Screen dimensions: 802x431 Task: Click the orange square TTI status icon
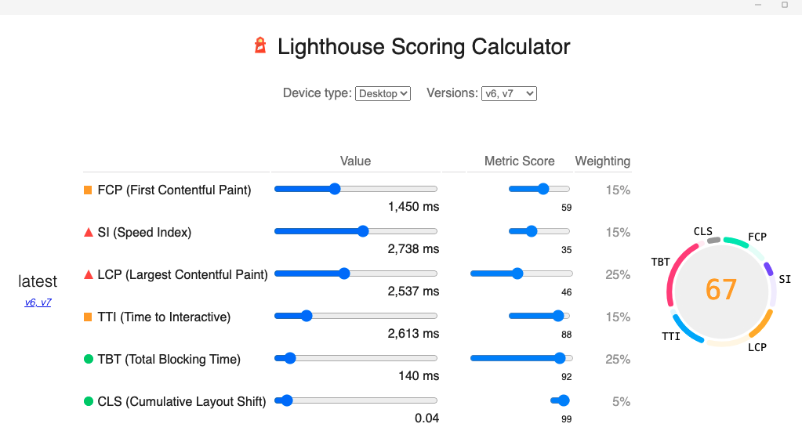point(88,317)
